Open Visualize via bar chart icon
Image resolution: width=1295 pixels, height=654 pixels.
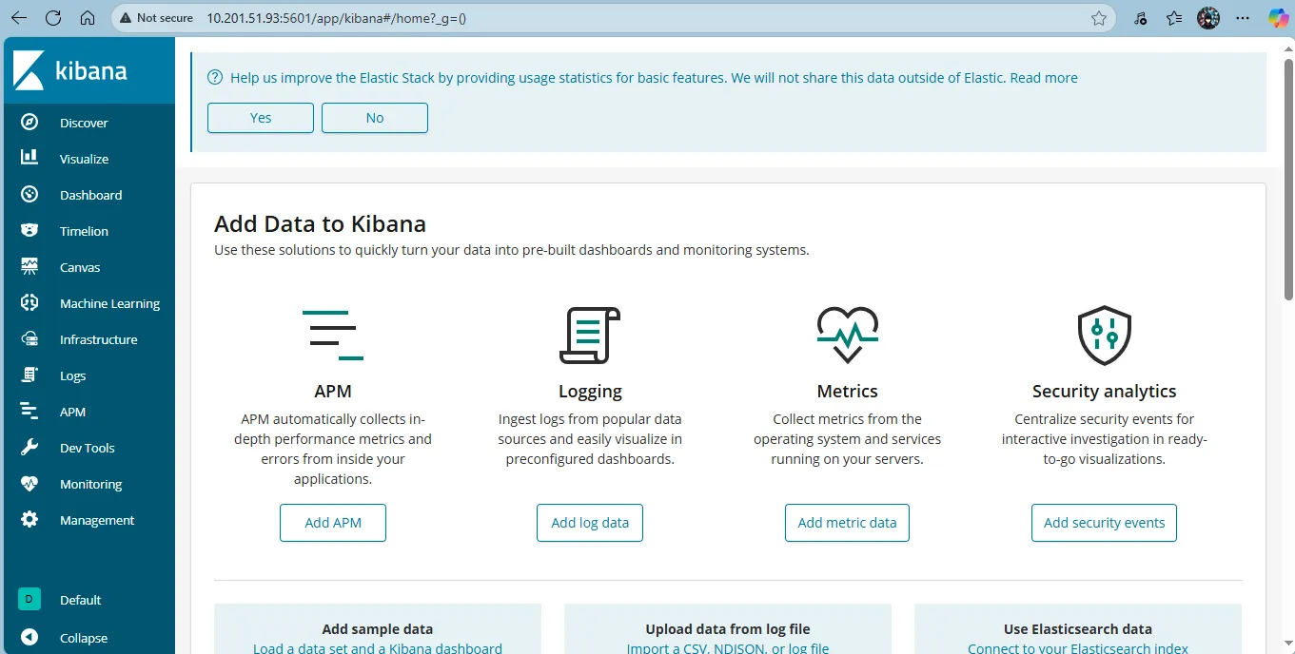click(29, 158)
